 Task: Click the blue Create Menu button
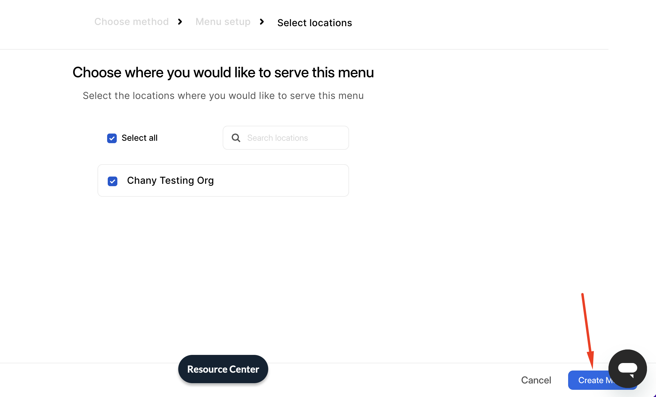(590, 380)
